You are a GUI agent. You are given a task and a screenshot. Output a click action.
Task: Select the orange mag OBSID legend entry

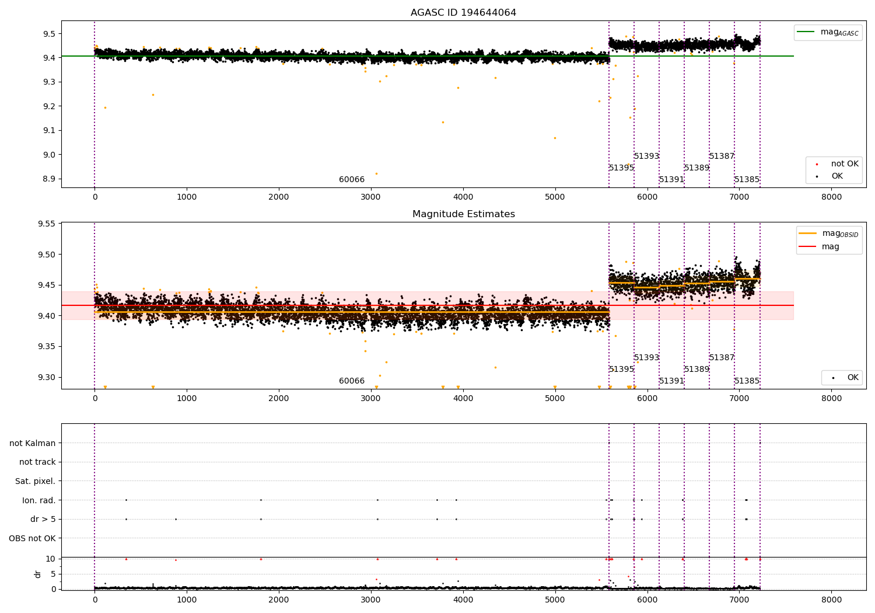829,234
